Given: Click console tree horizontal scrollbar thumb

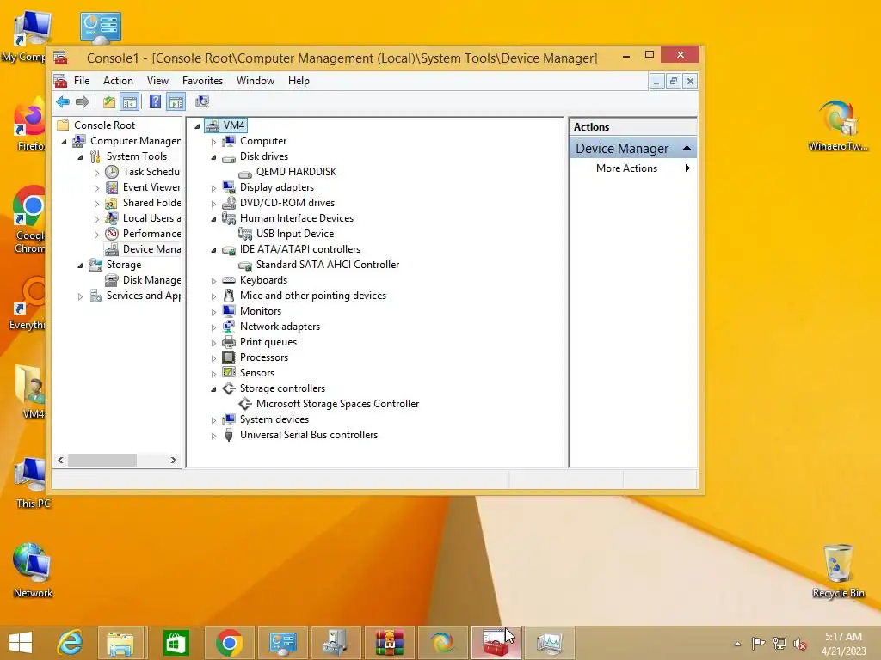Looking at the screenshot, I should (x=102, y=461).
